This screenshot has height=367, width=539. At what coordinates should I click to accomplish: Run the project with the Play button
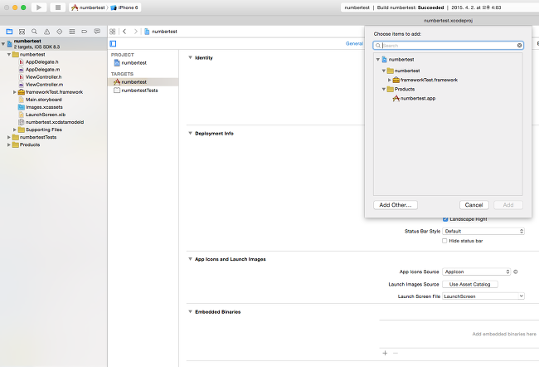tap(39, 7)
